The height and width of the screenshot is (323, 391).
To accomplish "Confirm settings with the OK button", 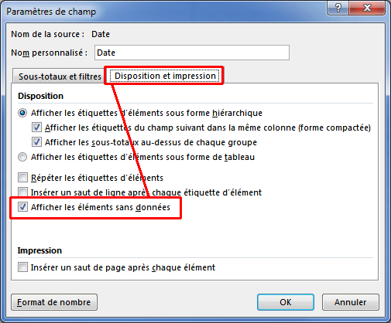I will [286, 302].
